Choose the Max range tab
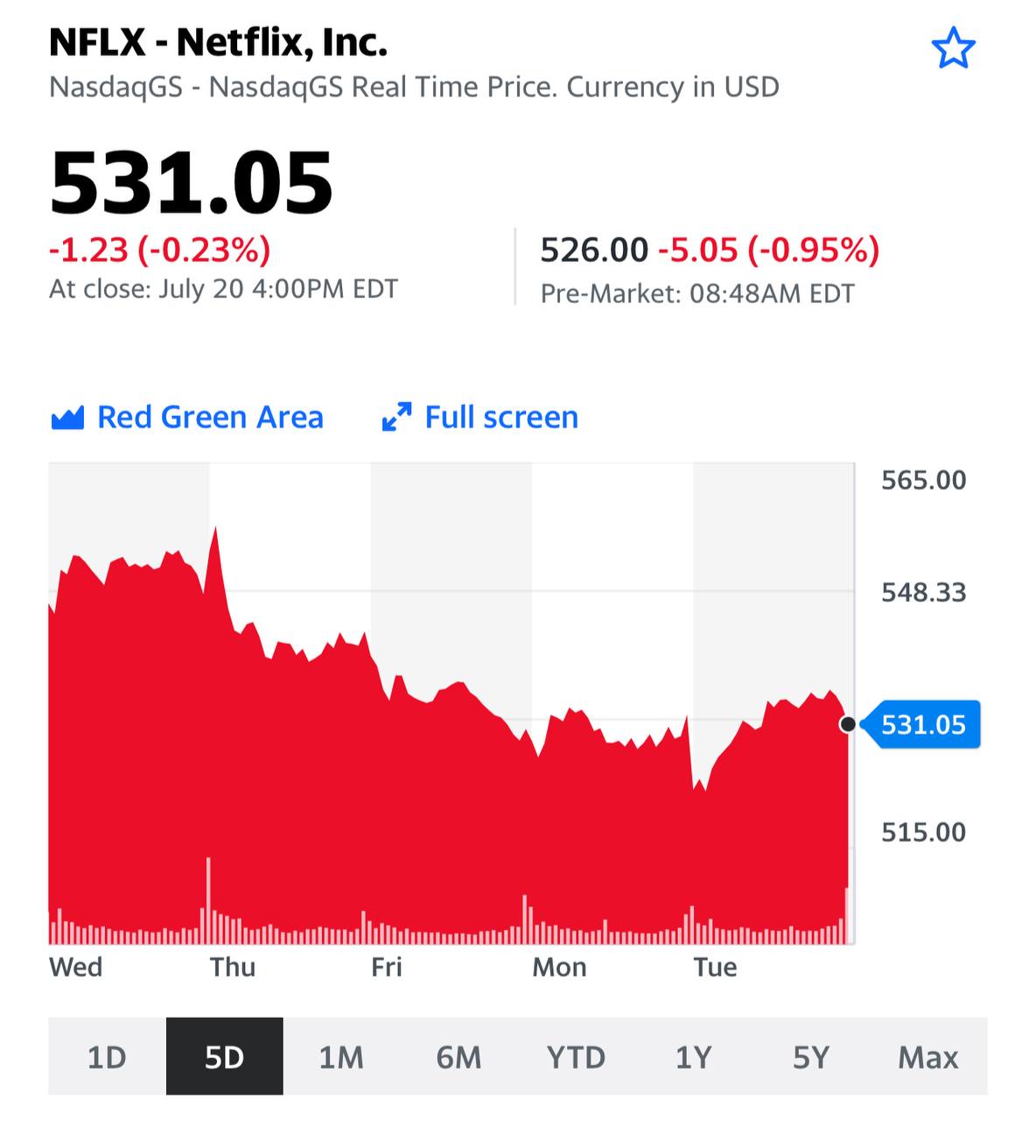1036x1121 pixels. coord(928,1056)
